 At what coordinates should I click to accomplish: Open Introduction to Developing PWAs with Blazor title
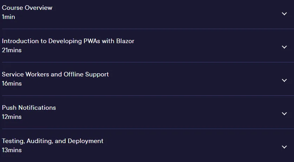coord(68,41)
